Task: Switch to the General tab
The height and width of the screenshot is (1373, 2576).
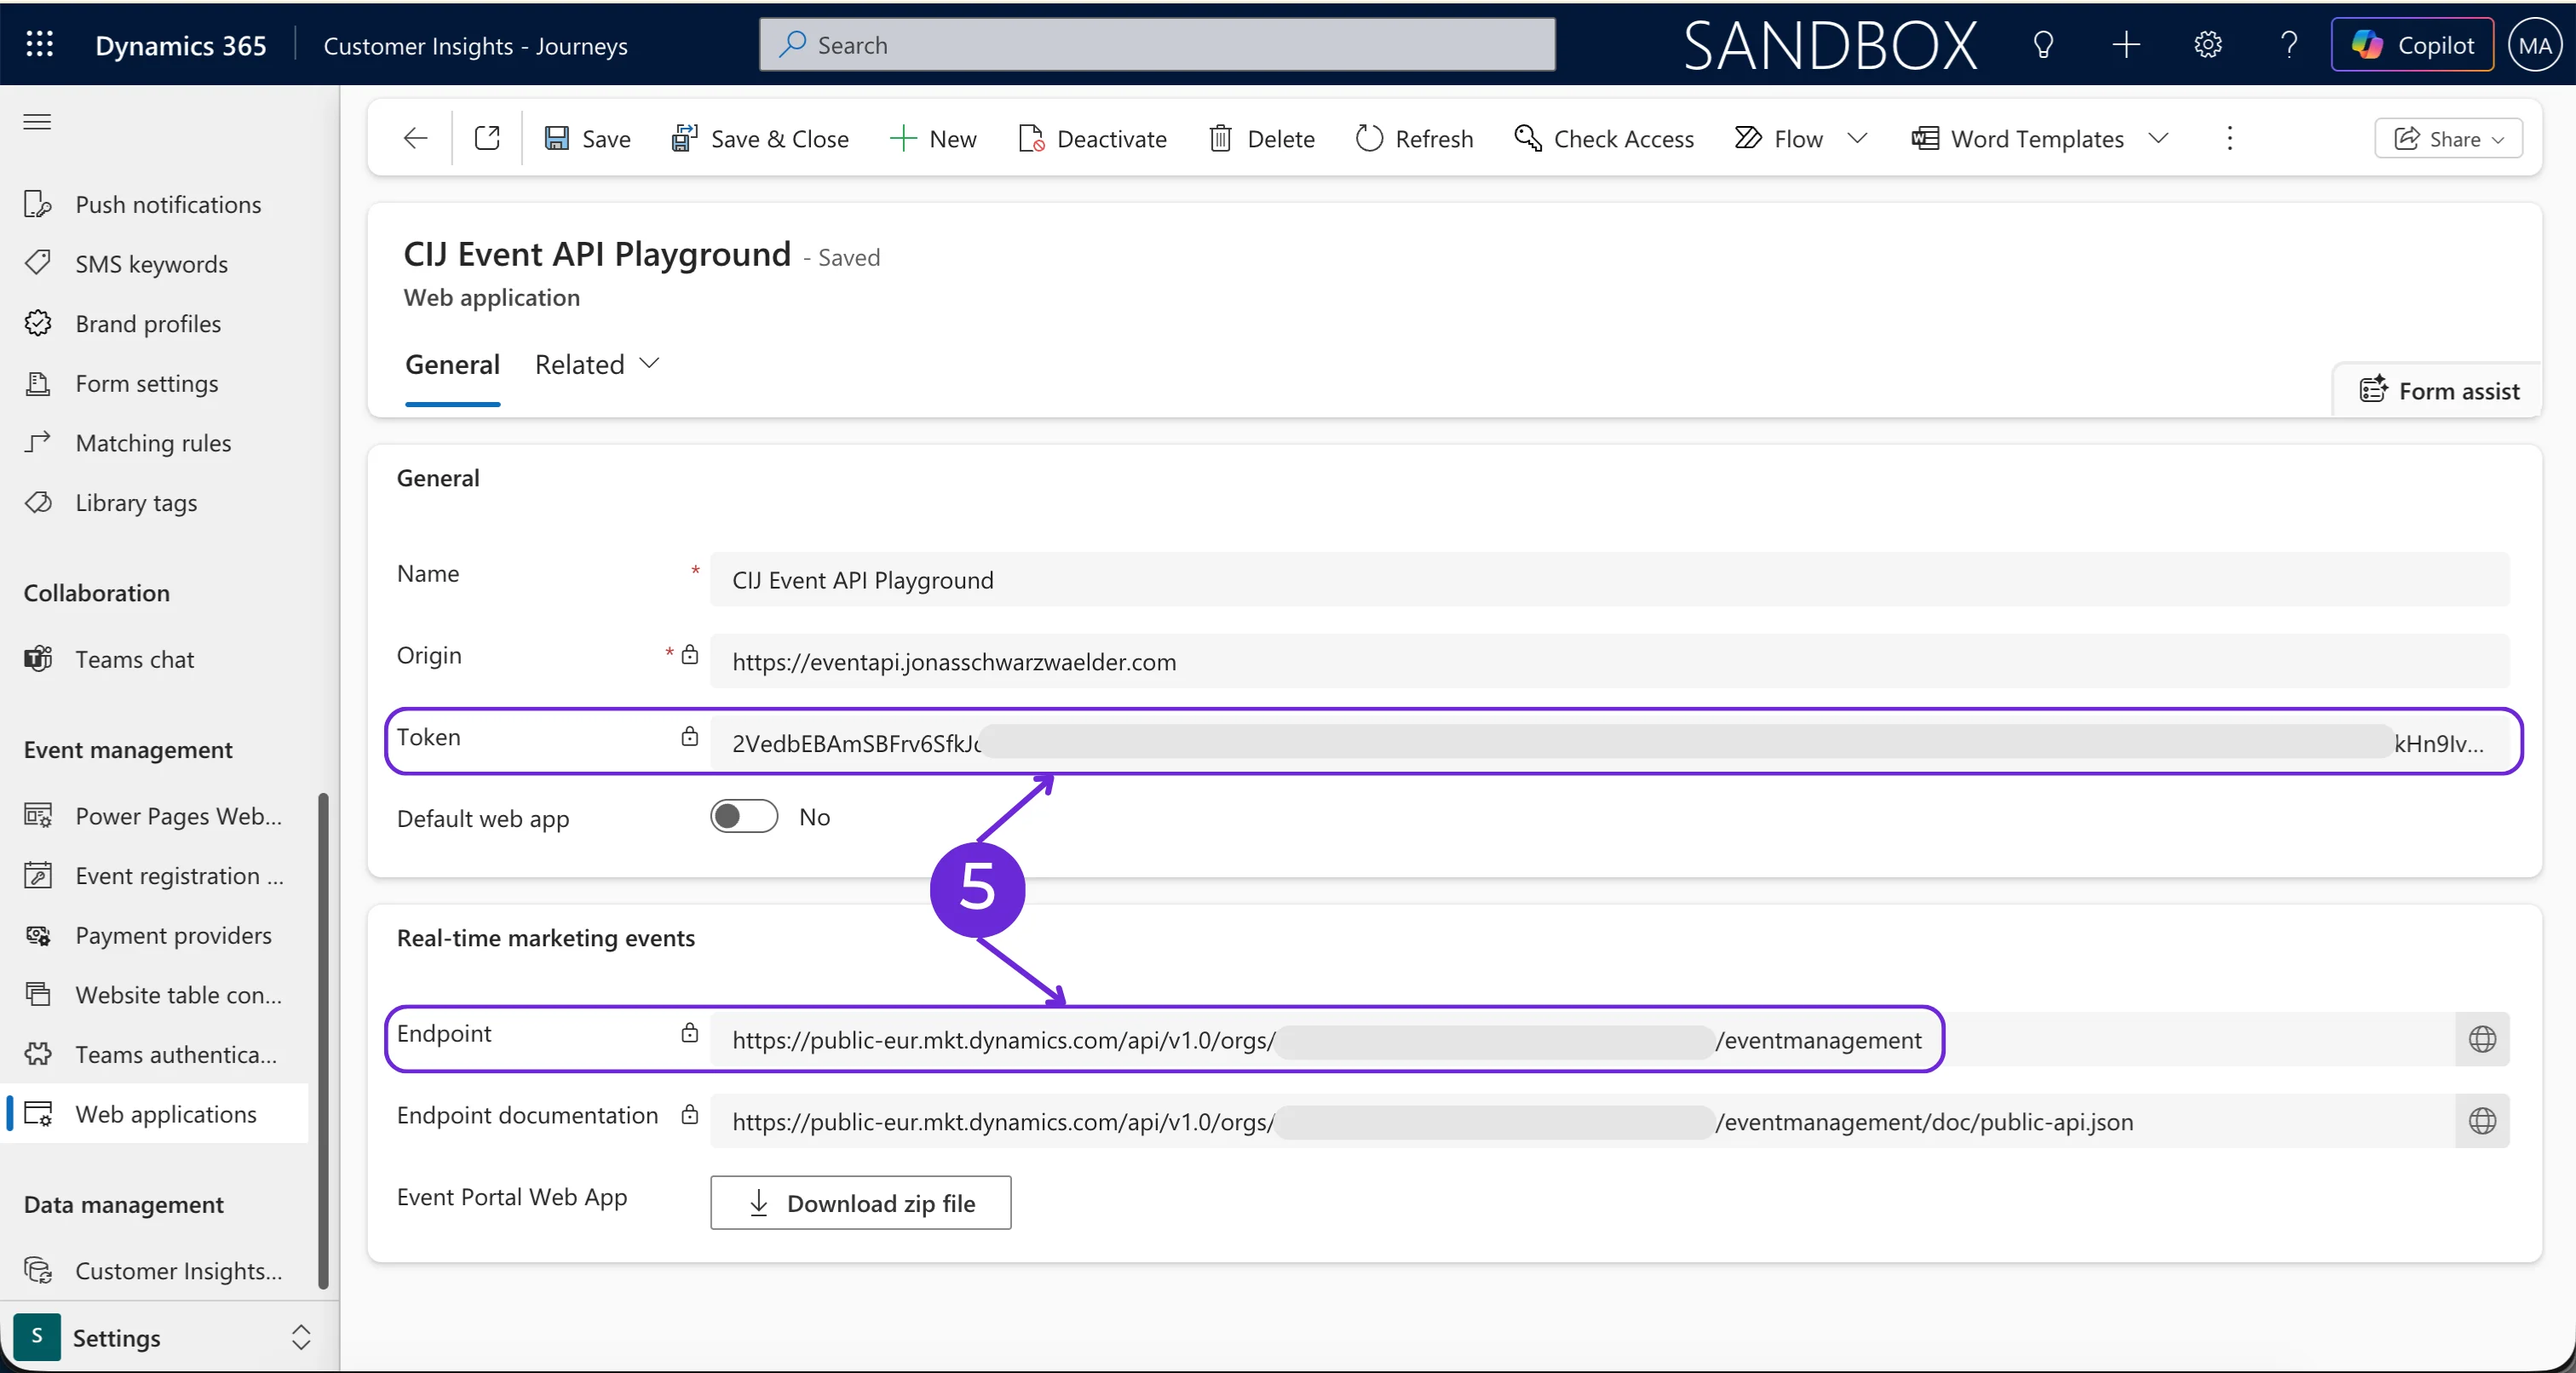Action: (452, 365)
